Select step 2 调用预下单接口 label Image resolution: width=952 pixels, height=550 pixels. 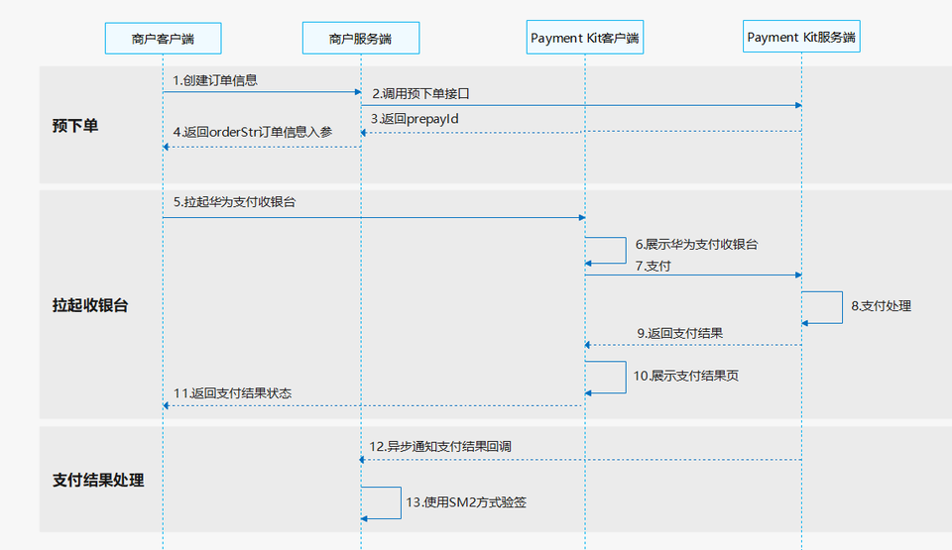click(420, 93)
